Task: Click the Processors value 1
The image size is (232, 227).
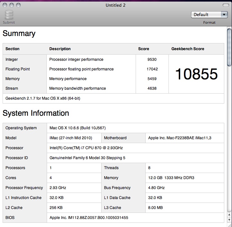Action: pyautogui.click(x=51, y=168)
